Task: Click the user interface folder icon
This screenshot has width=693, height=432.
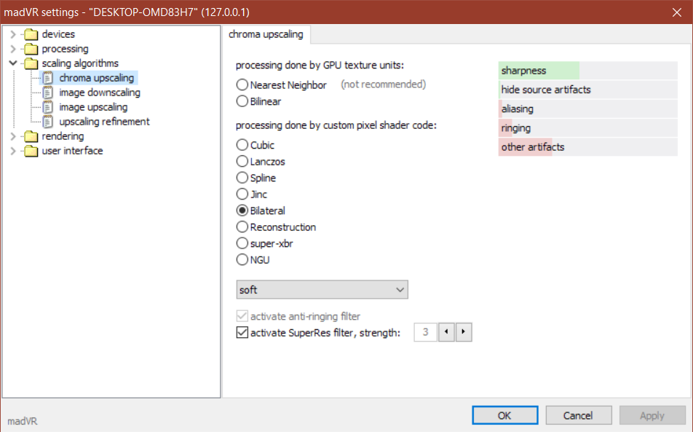Action: [x=31, y=151]
